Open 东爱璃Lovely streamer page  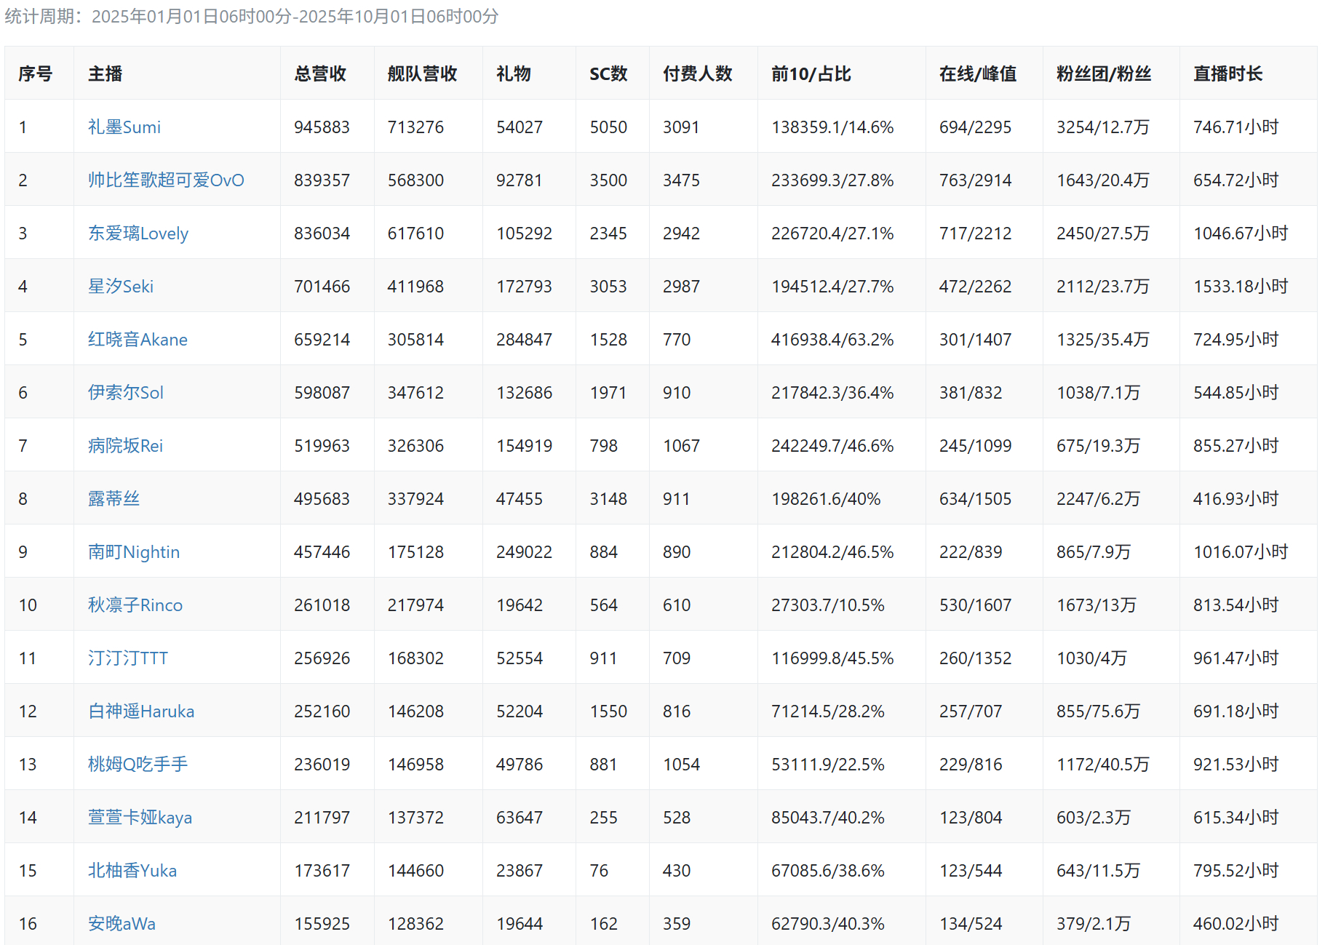pos(138,234)
